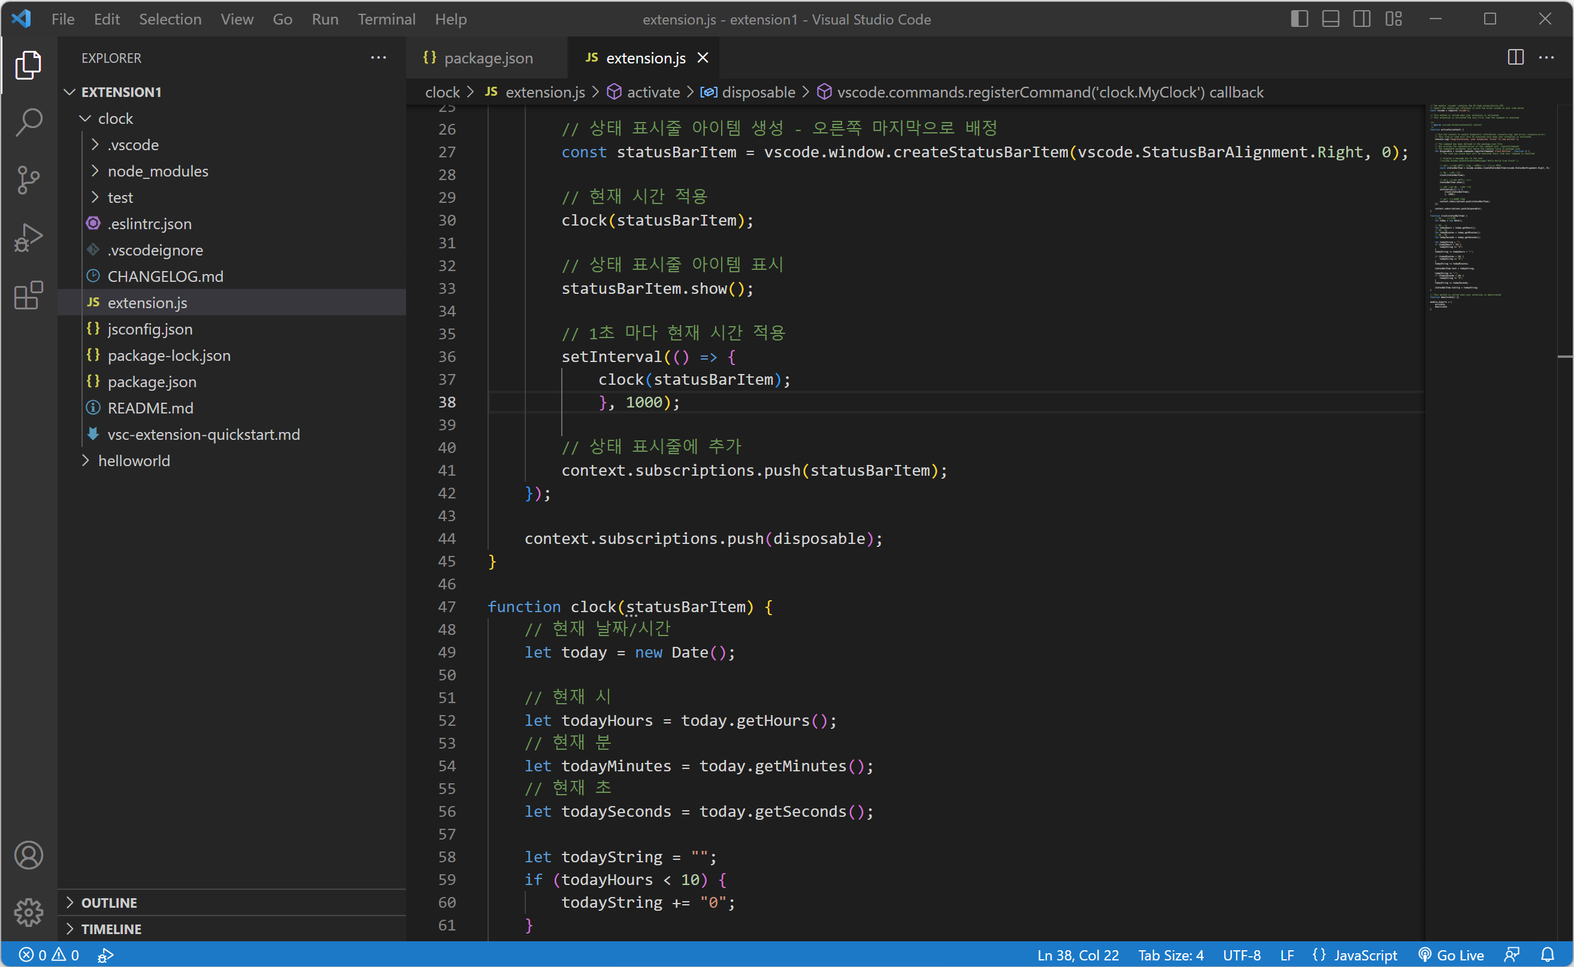Open the Source Control view

[28, 180]
